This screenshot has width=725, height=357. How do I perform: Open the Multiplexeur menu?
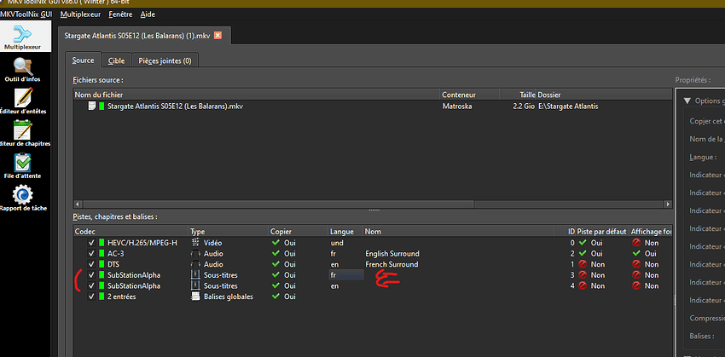tap(80, 14)
